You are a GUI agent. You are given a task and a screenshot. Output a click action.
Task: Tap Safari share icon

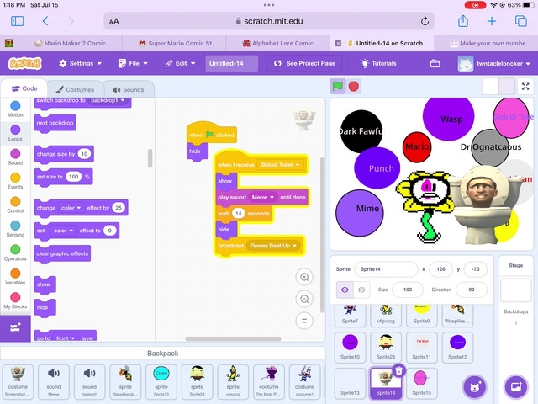click(463, 21)
